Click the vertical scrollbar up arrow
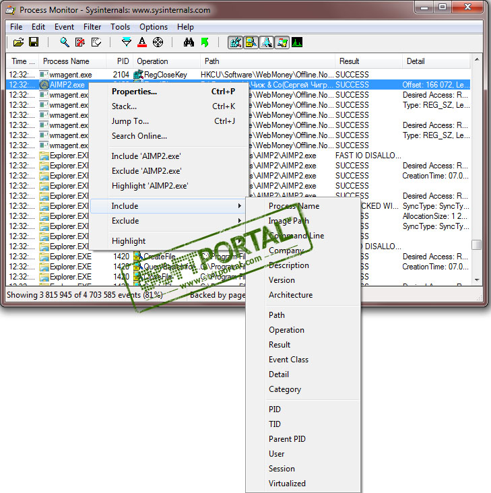The width and height of the screenshot is (491, 493). [477, 59]
